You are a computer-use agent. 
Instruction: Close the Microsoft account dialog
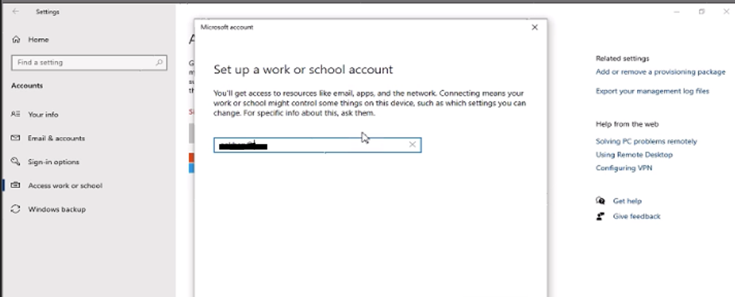(534, 27)
